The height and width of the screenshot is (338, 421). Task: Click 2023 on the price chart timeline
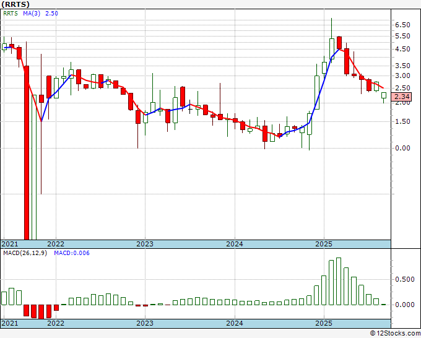pos(144,244)
